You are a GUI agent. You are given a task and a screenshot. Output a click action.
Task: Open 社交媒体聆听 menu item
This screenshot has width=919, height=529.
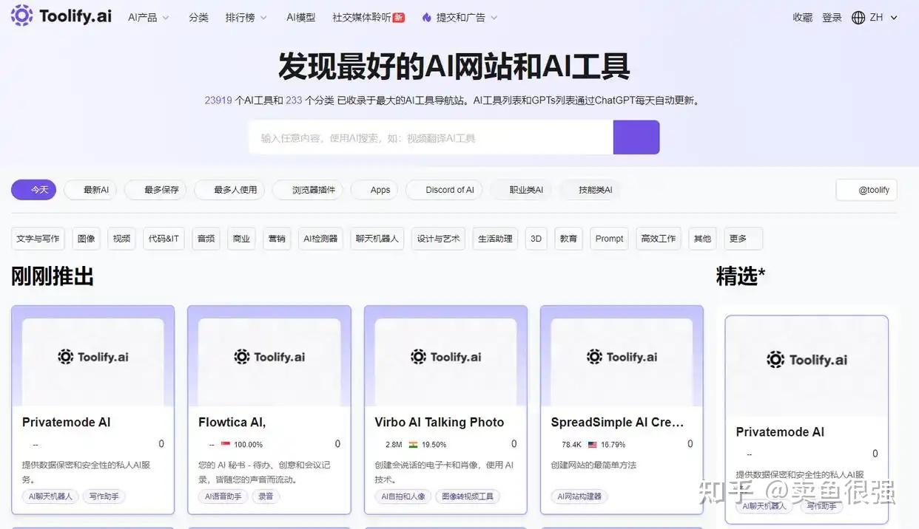click(362, 18)
